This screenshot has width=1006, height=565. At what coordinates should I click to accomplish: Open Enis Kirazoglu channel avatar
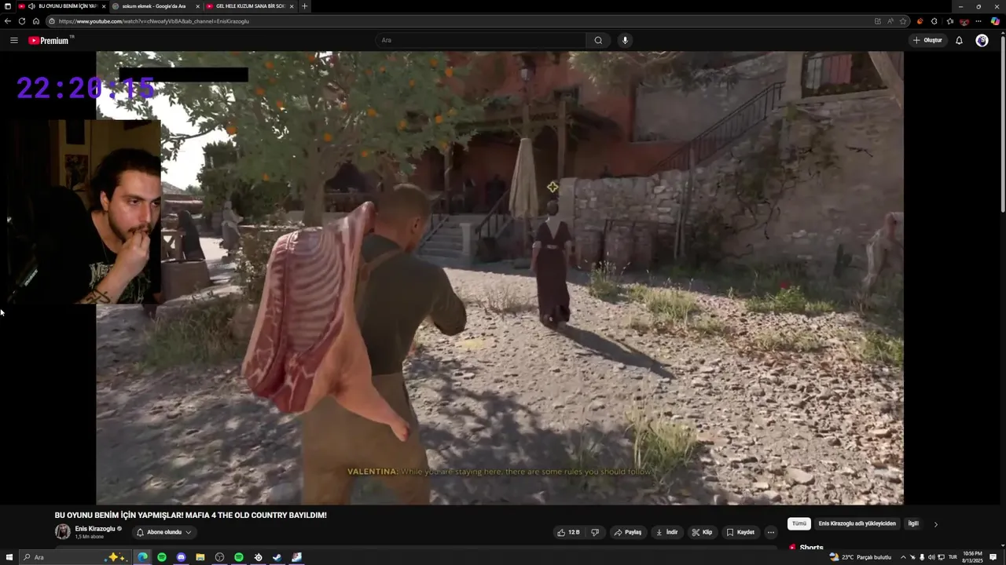tap(62, 532)
